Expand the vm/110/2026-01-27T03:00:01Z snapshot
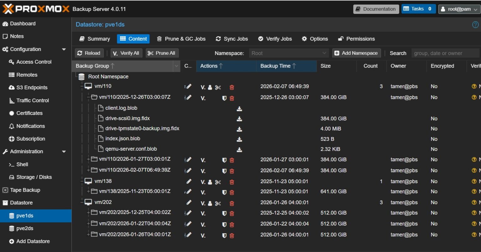The height and width of the screenshot is (252, 481). [x=89, y=159]
